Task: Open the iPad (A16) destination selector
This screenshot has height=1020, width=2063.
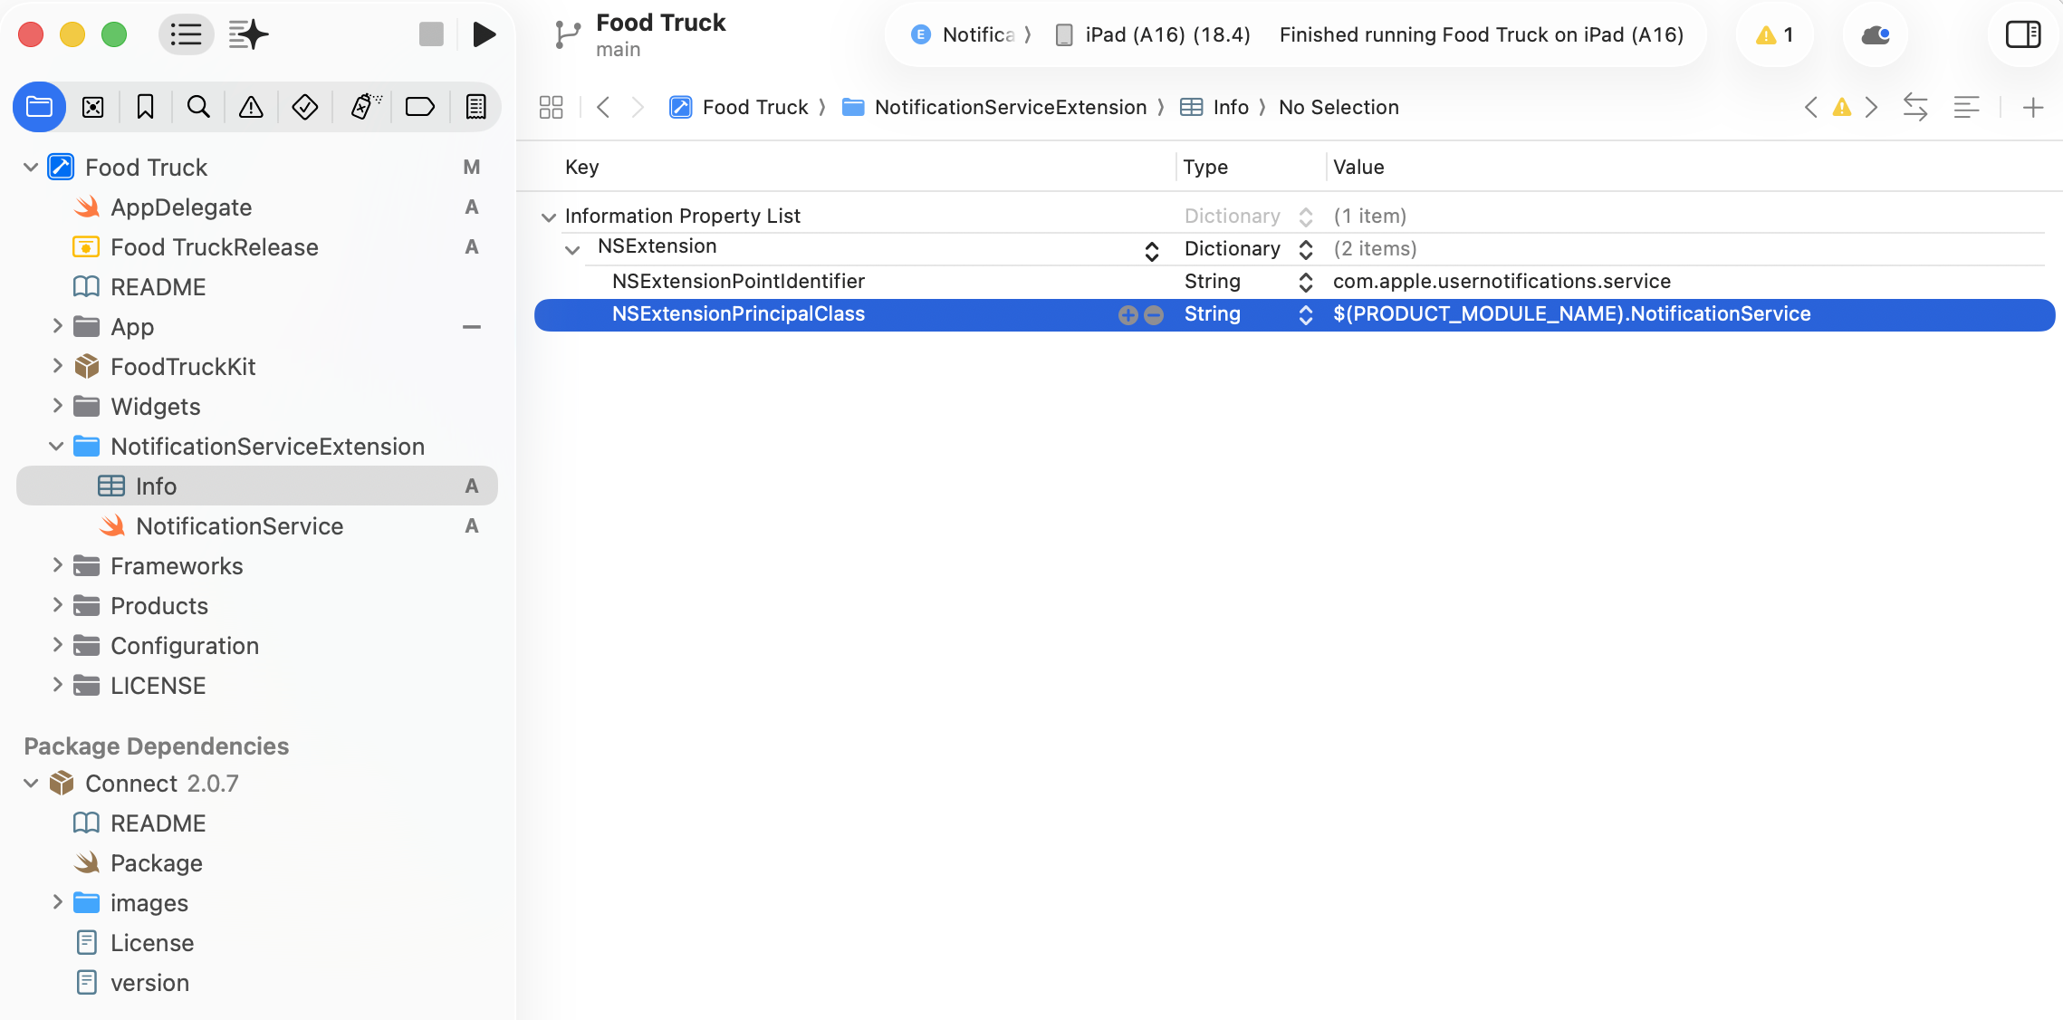Action: [x=1166, y=34]
